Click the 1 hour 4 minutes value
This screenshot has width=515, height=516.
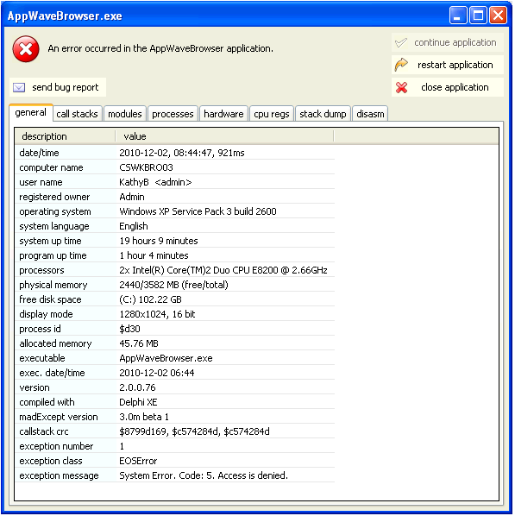(154, 255)
